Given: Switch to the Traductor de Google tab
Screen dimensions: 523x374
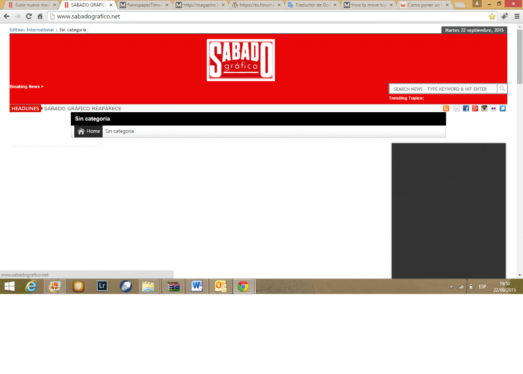Looking at the screenshot, I should tap(312, 5).
